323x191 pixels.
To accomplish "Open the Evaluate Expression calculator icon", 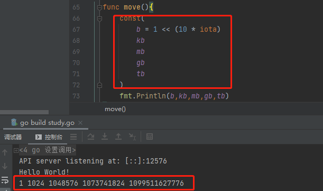I will coord(150,137).
